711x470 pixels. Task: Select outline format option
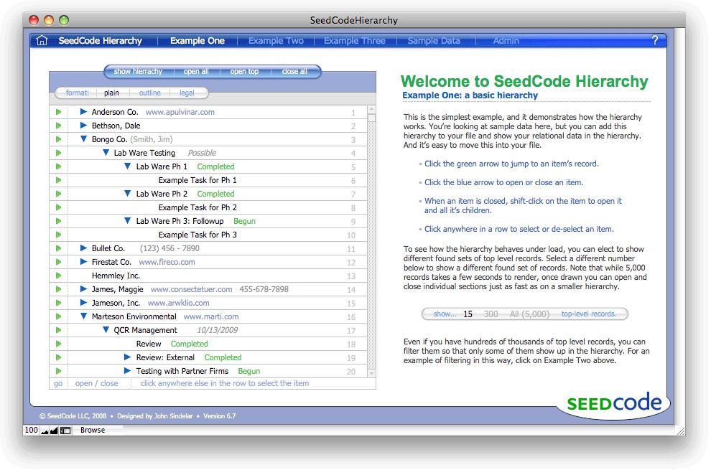pos(149,93)
